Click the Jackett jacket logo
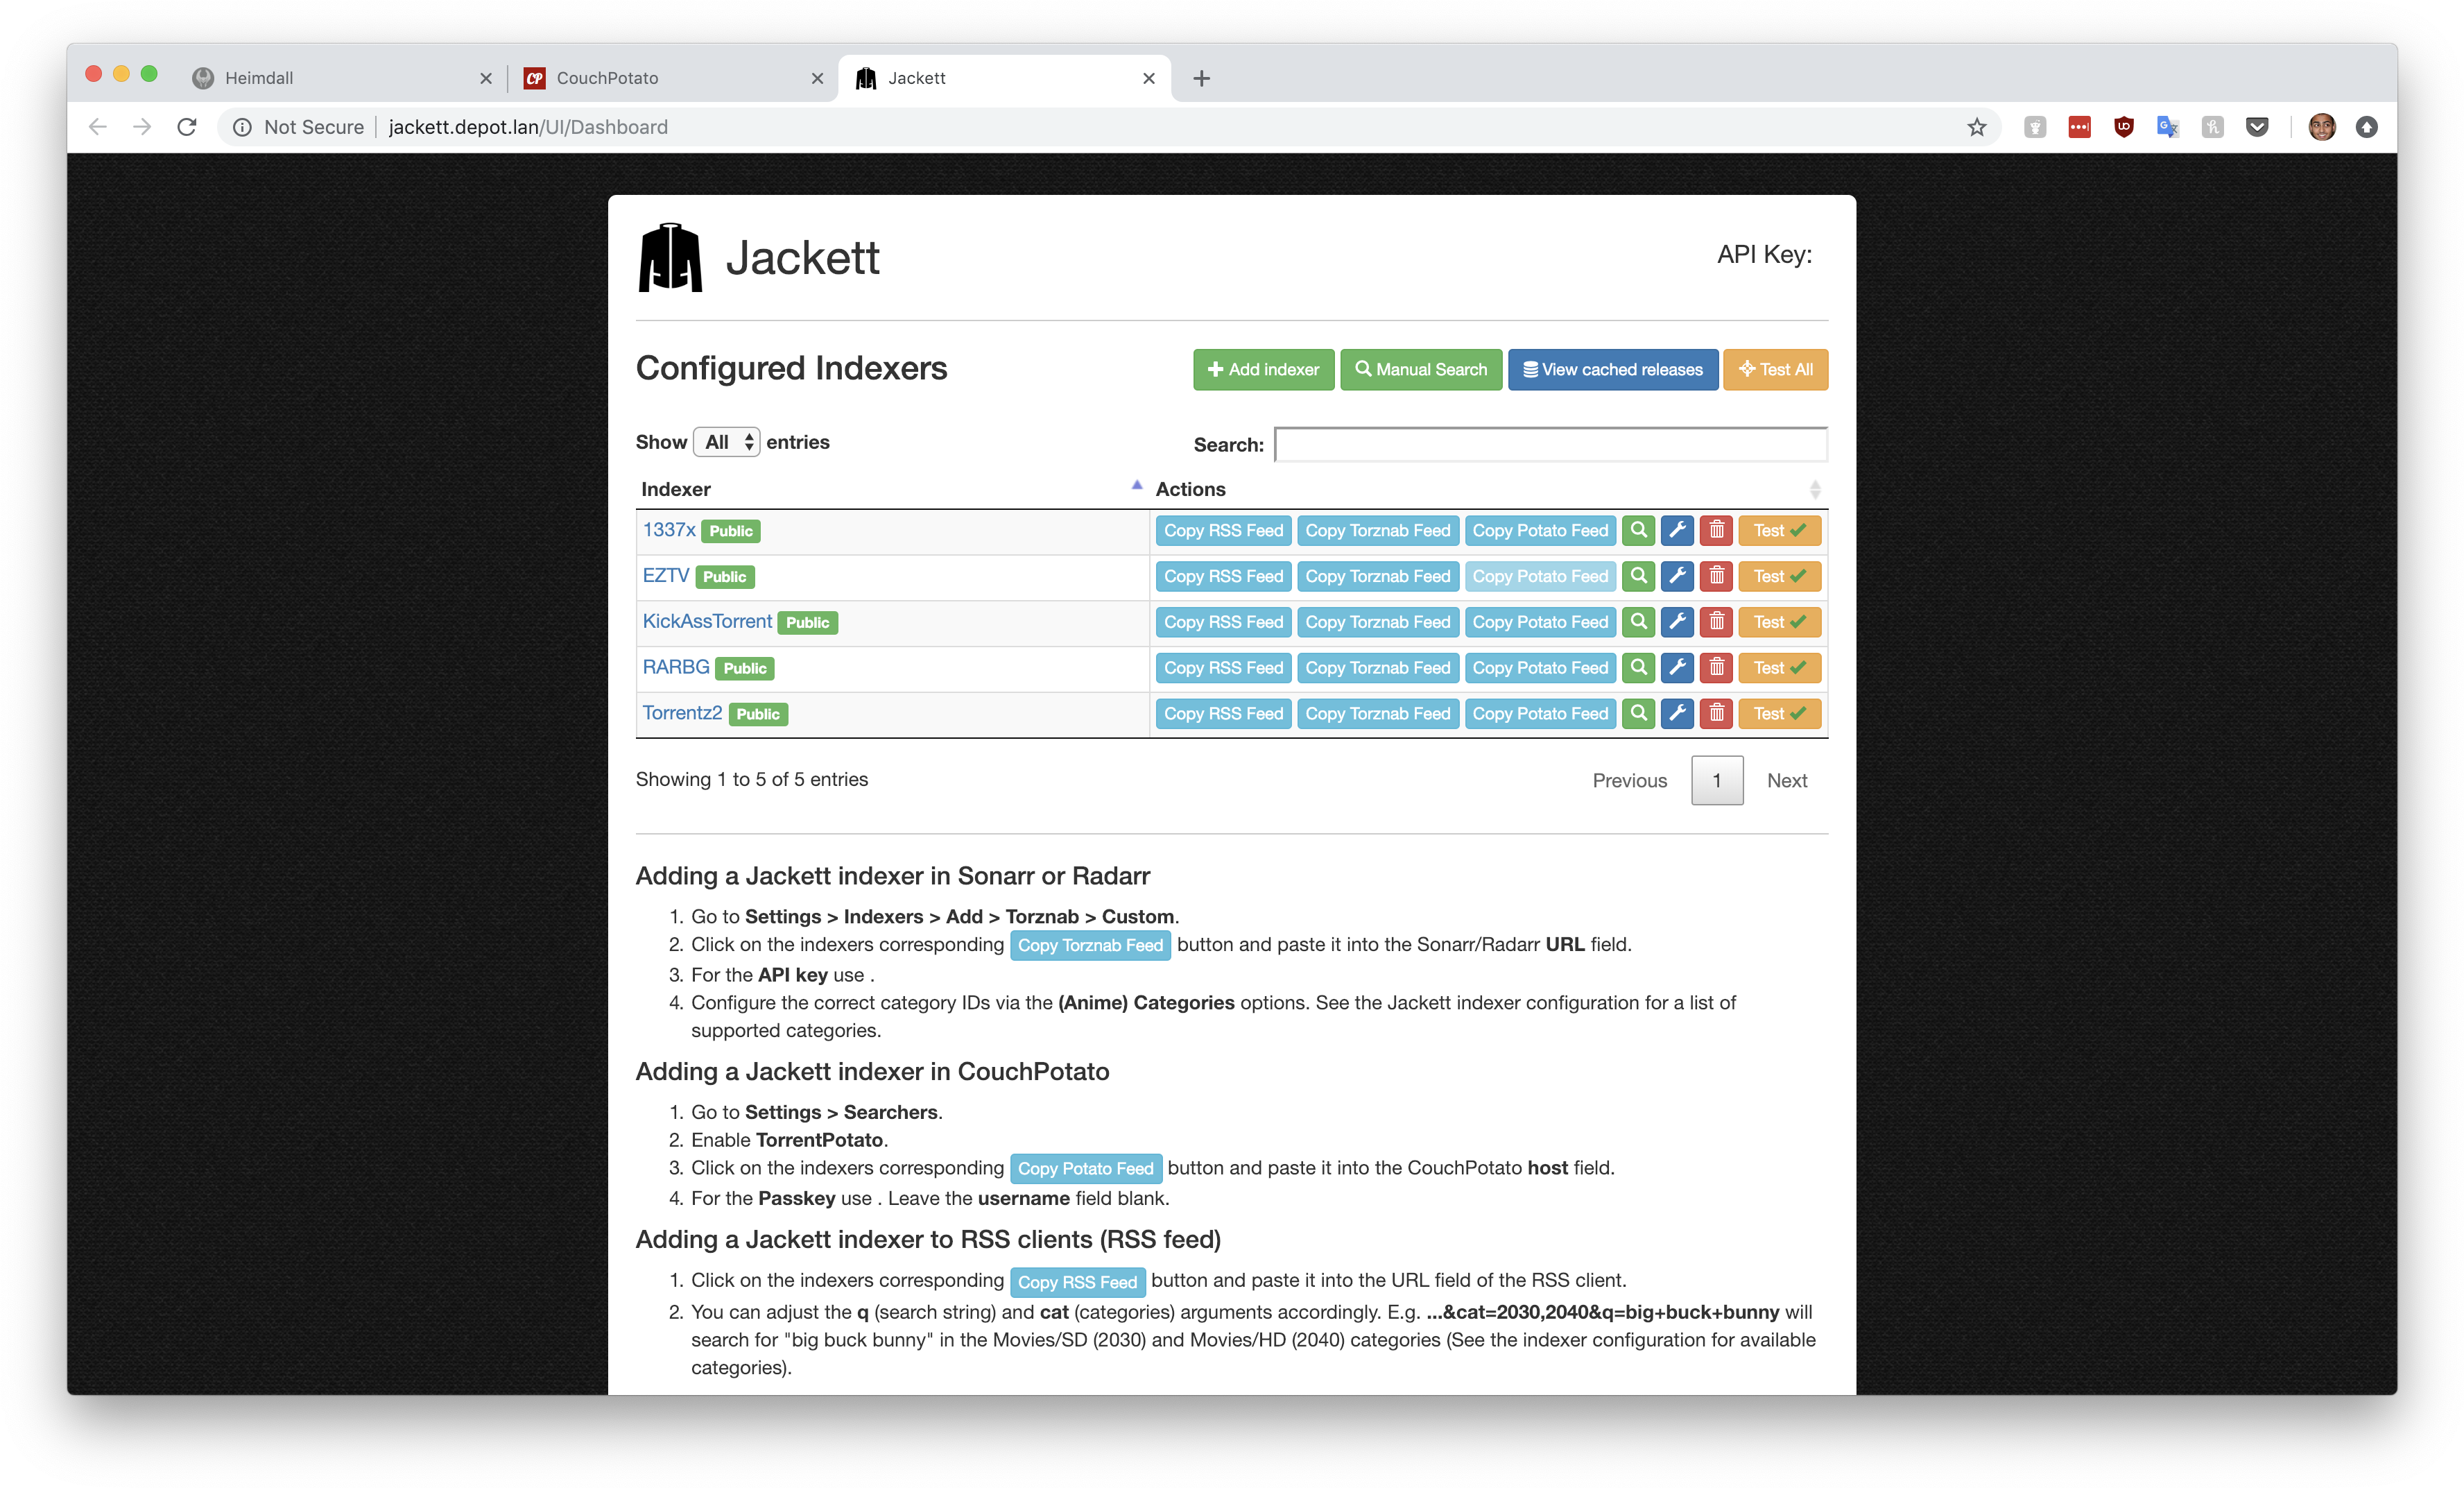 click(x=670, y=258)
